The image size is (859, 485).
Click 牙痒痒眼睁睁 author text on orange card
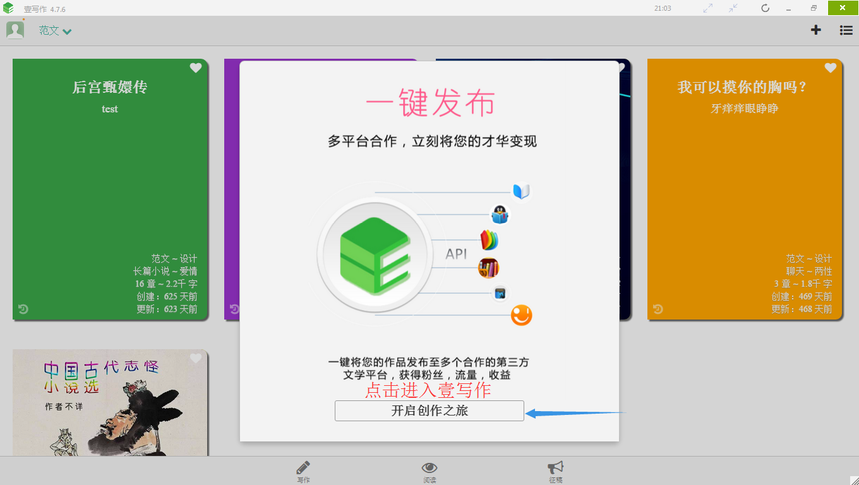(745, 109)
